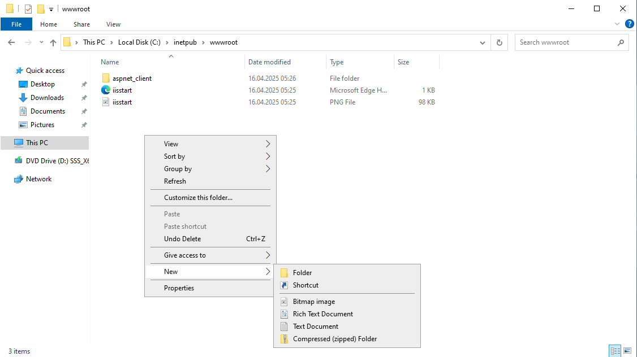Click the search magnifier icon
The image size is (637, 357).
(x=621, y=42)
